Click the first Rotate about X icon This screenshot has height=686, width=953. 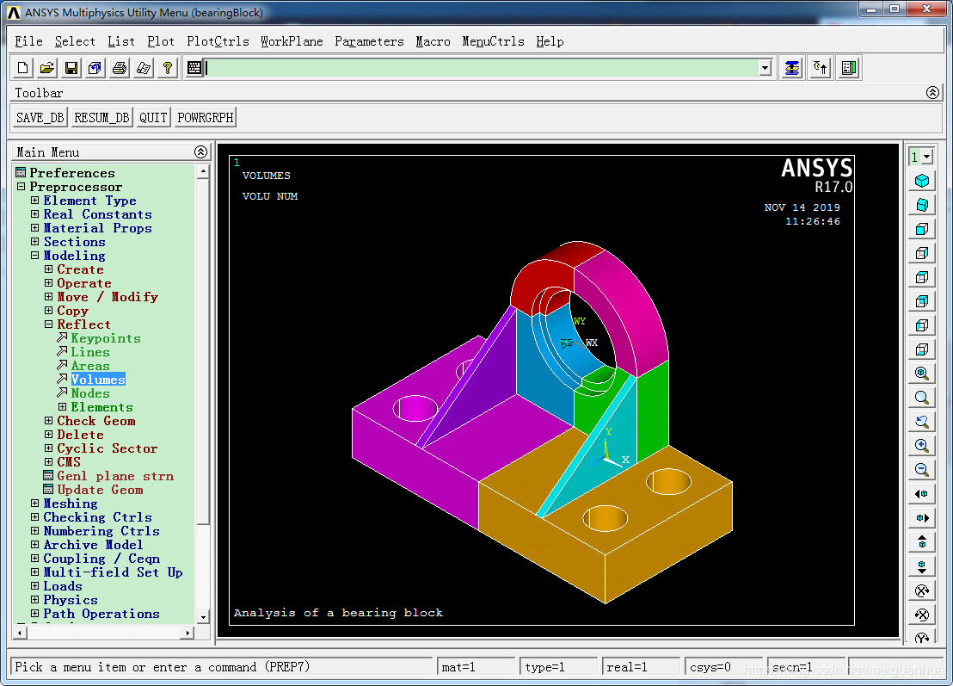coord(922,590)
